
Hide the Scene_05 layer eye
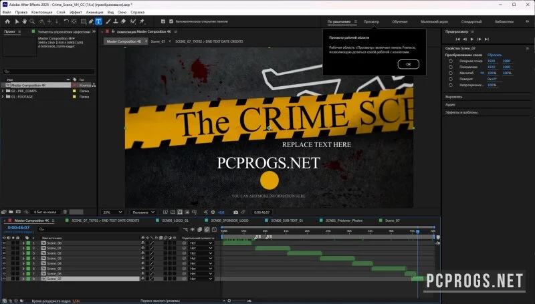click(x=4, y=269)
